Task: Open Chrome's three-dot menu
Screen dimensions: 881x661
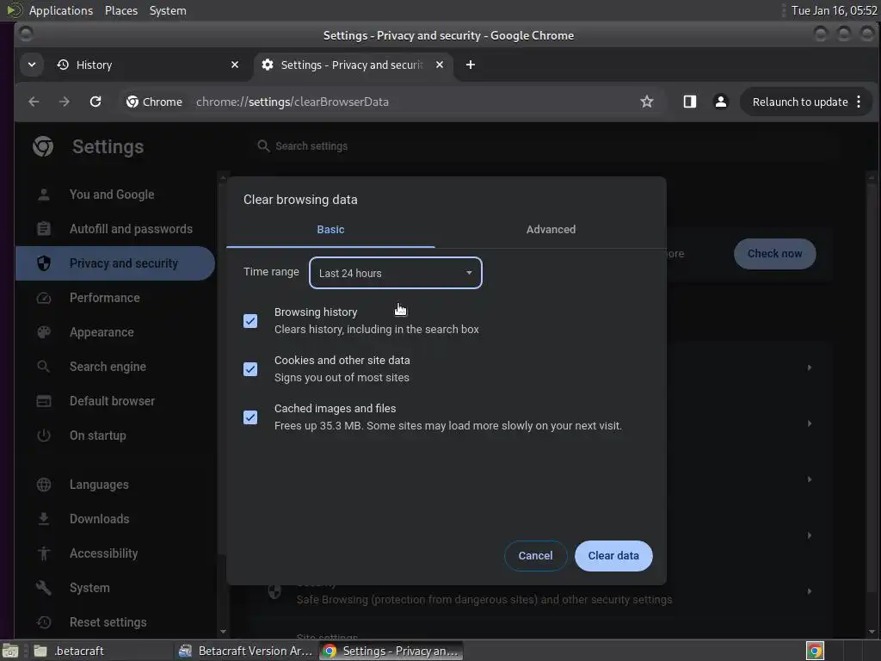Action: coord(859,102)
